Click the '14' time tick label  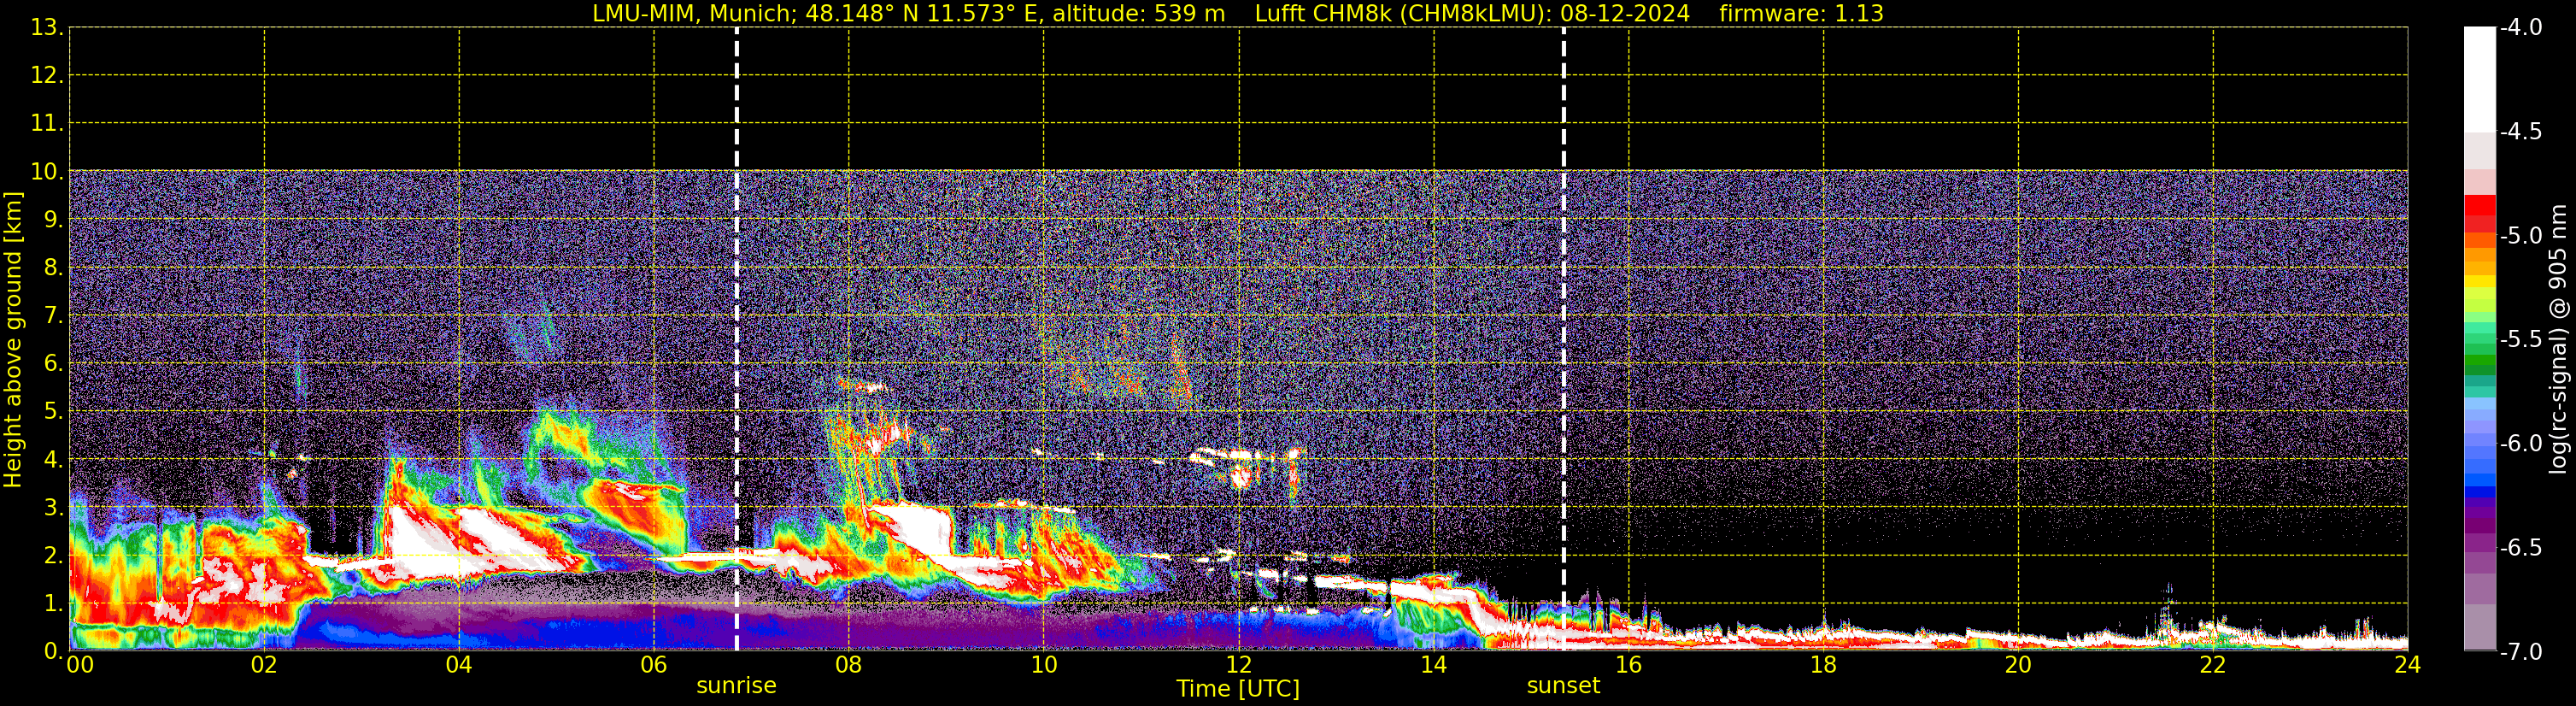tap(1434, 665)
